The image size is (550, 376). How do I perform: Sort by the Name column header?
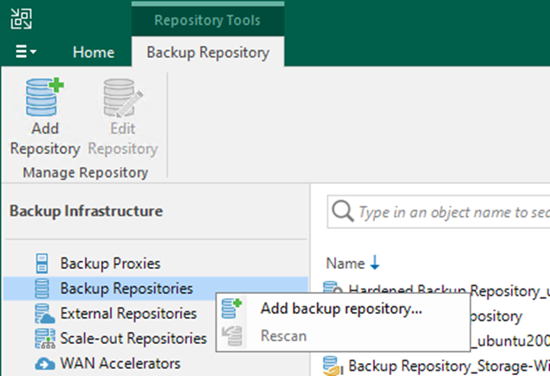coord(345,264)
